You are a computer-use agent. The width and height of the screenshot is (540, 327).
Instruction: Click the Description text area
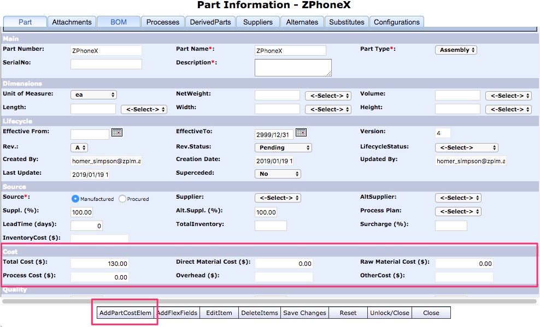(293, 67)
